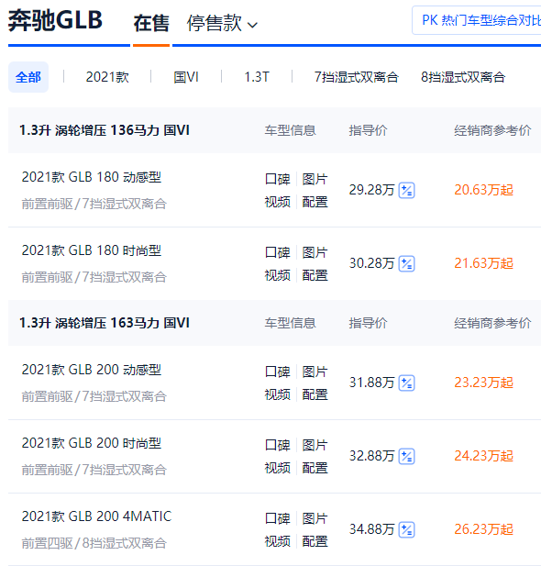Filter by 国VI emission standard
Viewport: 541px width, 566px height.
tap(186, 77)
